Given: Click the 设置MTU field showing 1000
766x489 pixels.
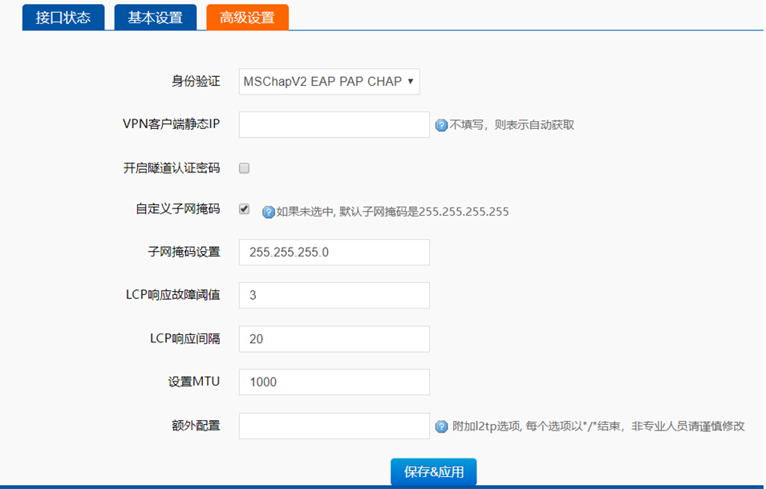Looking at the screenshot, I should click(334, 382).
